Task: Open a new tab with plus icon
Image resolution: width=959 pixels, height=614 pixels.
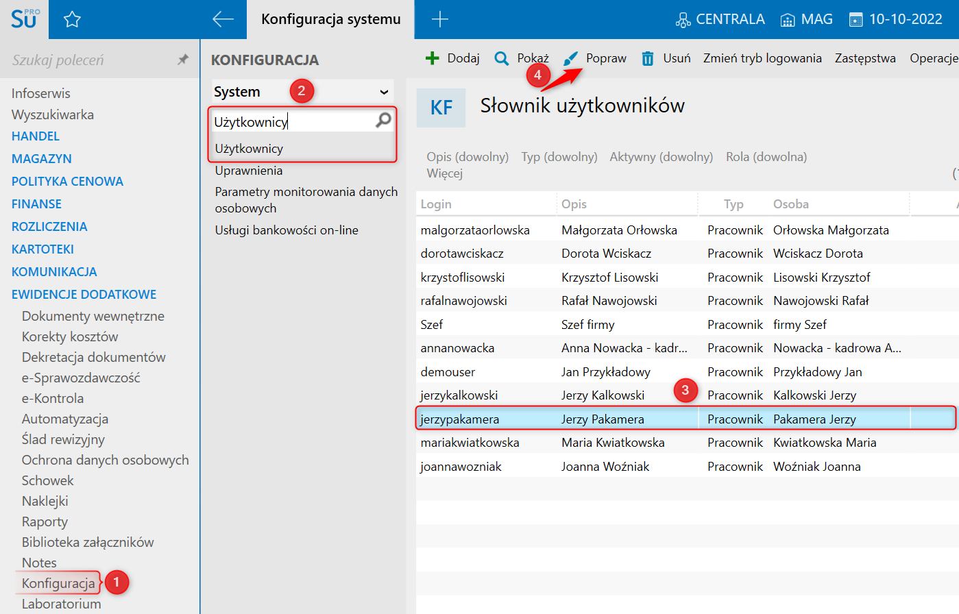Action: (x=440, y=19)
